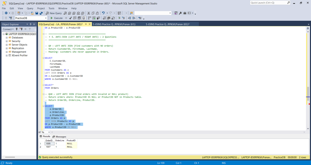The image size is (311, 165).
Task: Switch to 5-JOINS Practice tab Pranav (61)
Action: point(114,24)
